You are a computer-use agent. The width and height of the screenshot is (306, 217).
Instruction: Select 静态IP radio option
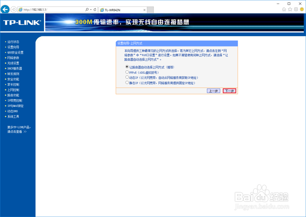click(x=127, y=82)
